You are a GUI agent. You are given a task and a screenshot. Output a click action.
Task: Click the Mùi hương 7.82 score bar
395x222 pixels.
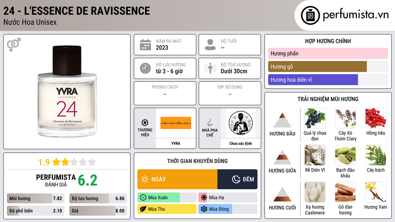coord(35,198)
